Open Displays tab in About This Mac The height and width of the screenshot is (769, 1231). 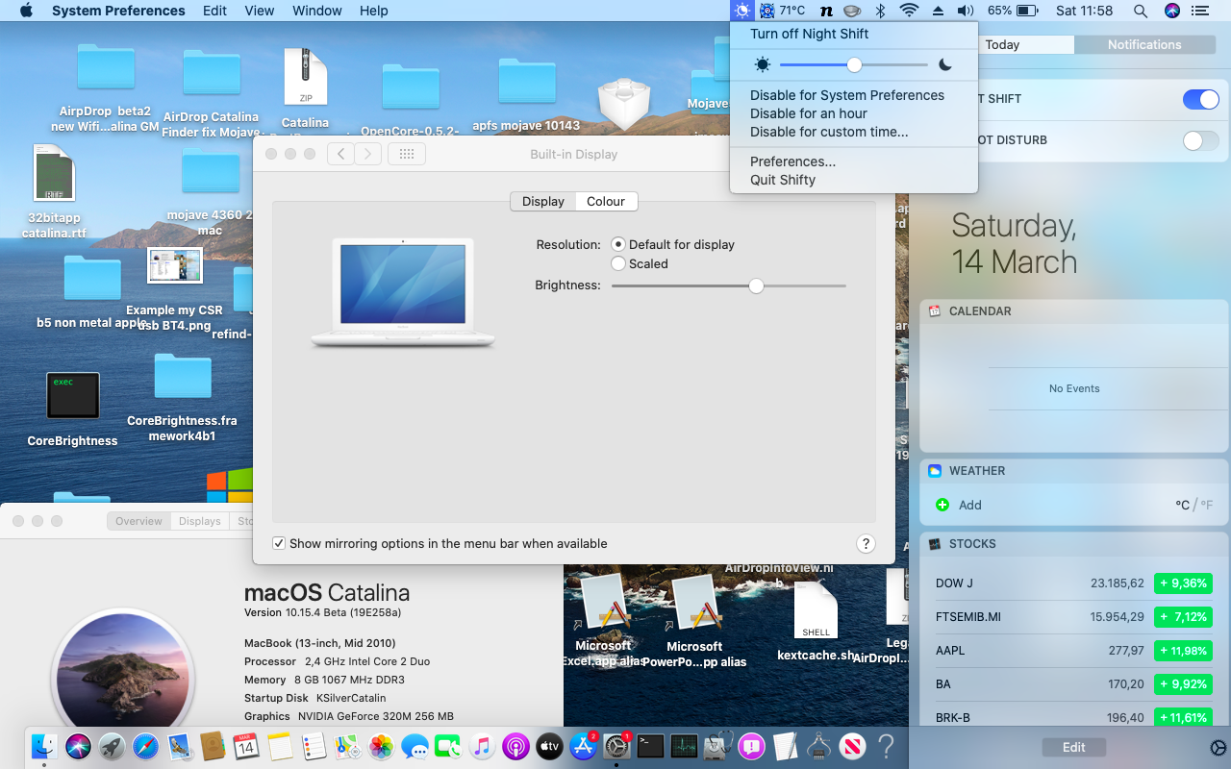coord(199,521)
